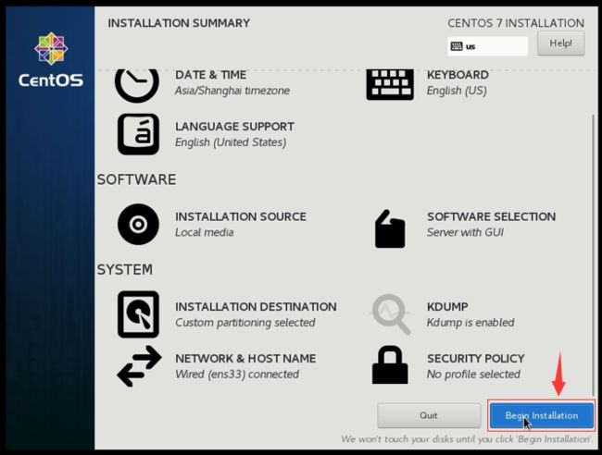The height and width of the screenshot is (455, 602).
Task: Click the CENTOS 7 INSTALLATION title
Action: [x=516, y=23]
